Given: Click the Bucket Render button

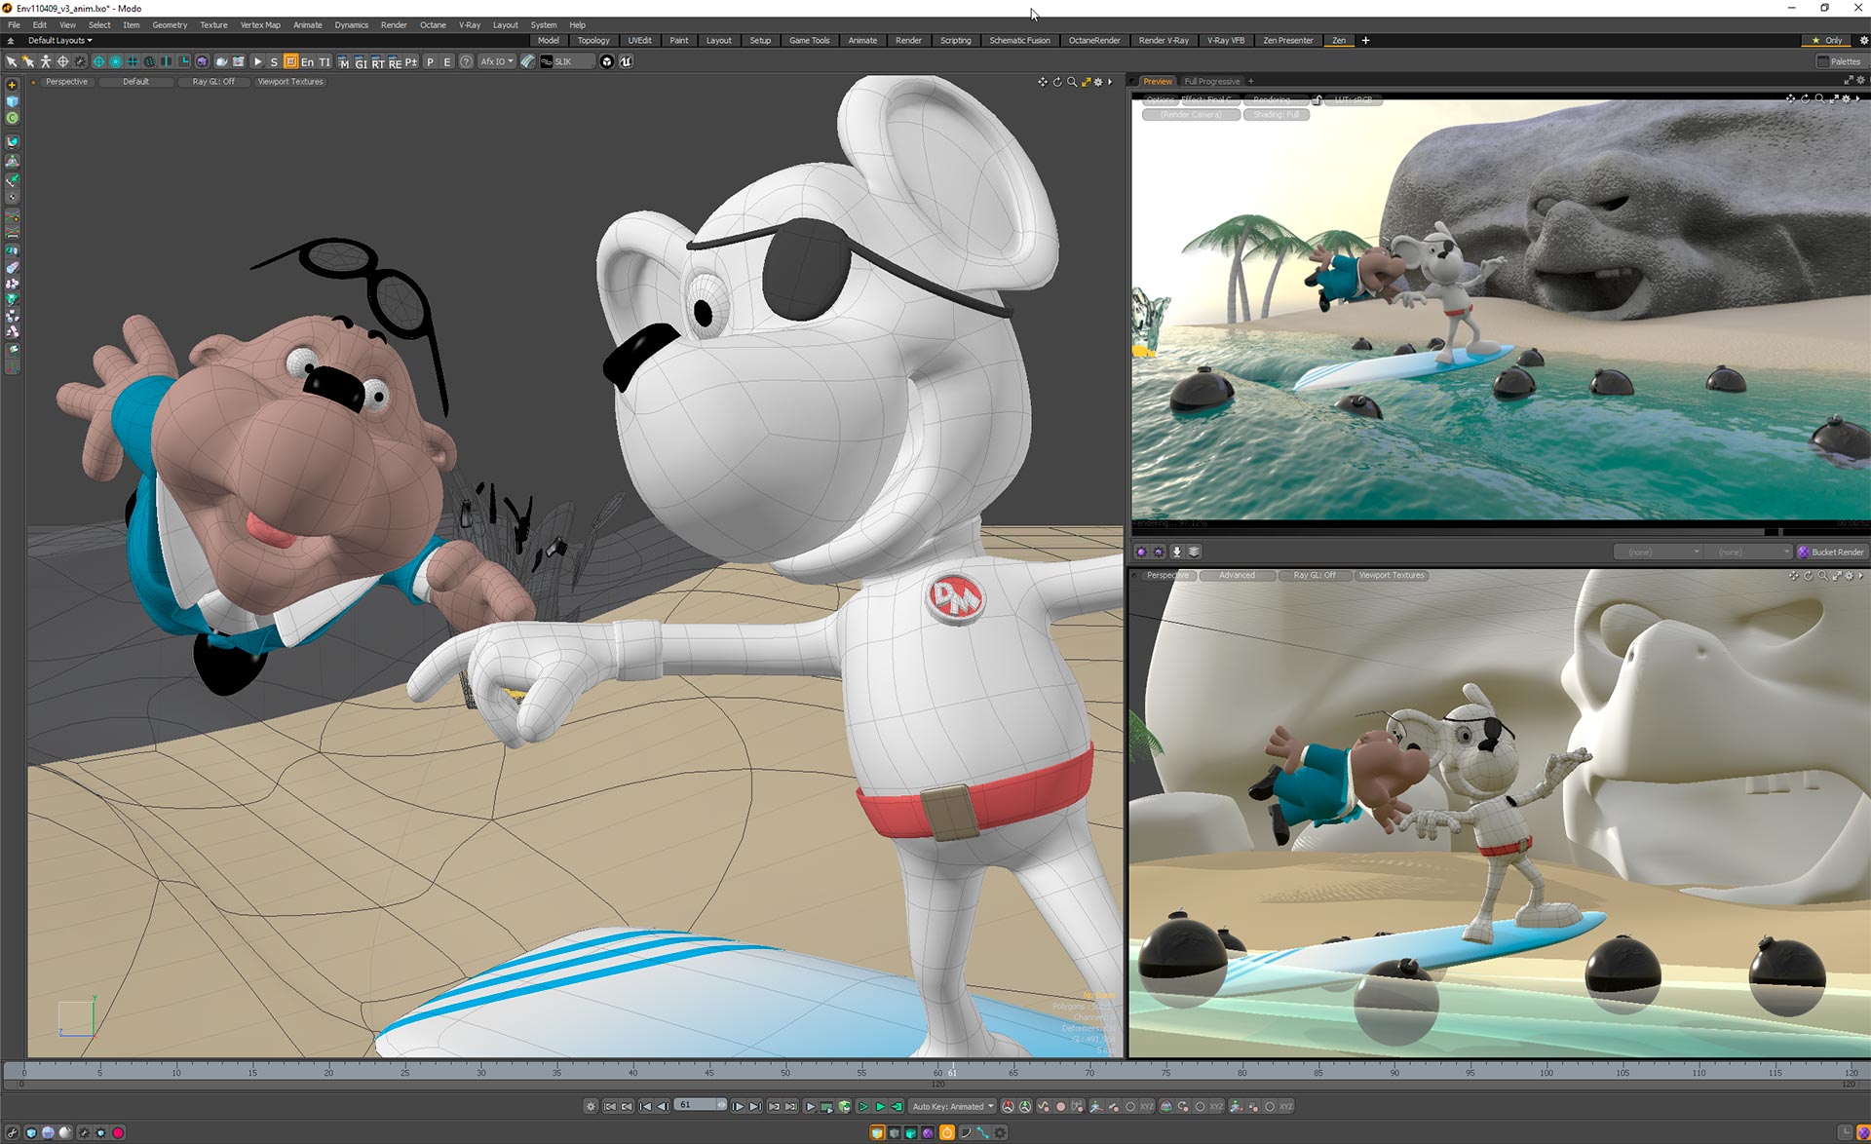Looking at the screenshot, I should tap(1831, 552).
